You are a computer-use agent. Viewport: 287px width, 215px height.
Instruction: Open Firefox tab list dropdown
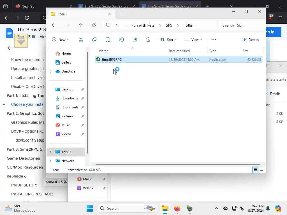tap(232, 6)
